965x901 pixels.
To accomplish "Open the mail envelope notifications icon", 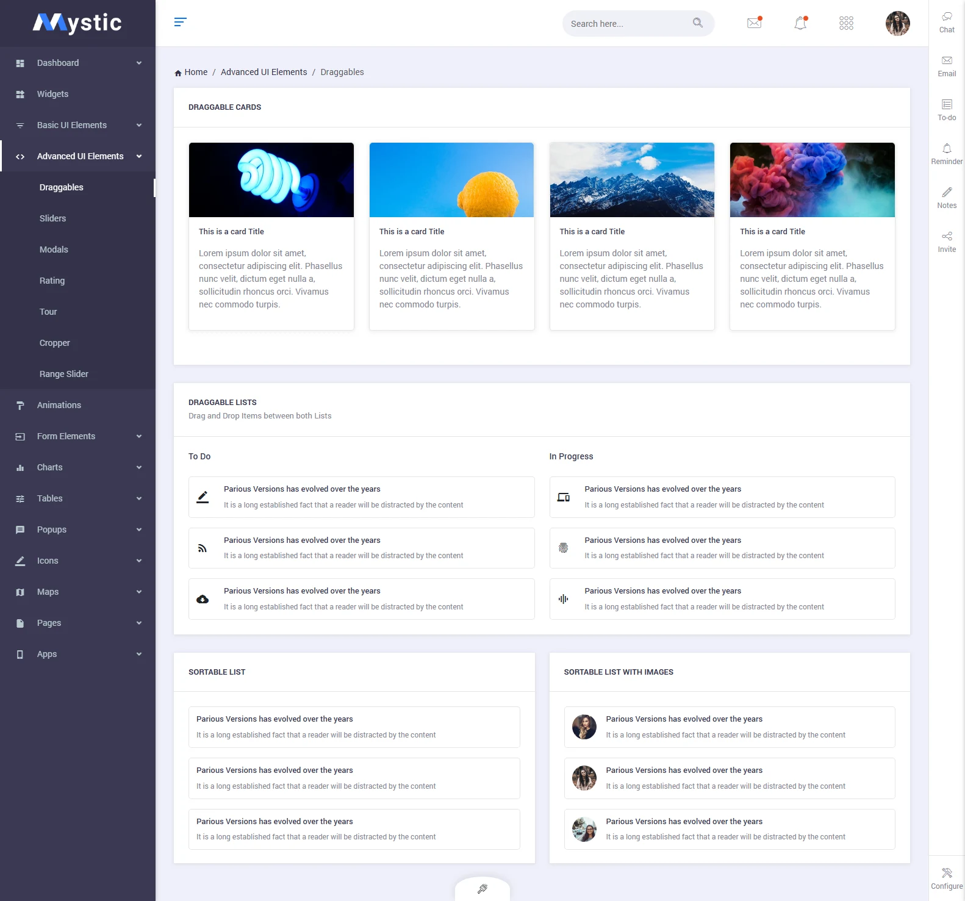I will coord(755,23).
